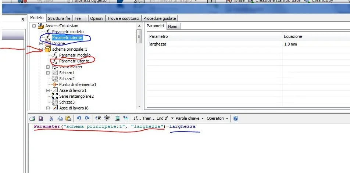Collapse the AssiemeTotale.iam root node
This screenshot has width=350, height=173.
(35, 26)
